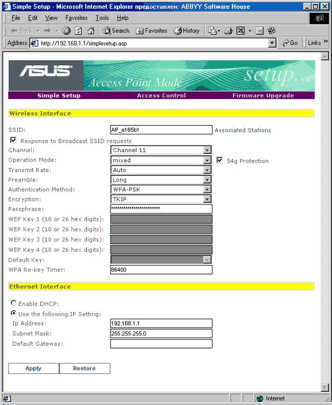Viewport: 332px width, 405px height.
Task: Click the IE icon in title bar
Action: tap(7, 7)
